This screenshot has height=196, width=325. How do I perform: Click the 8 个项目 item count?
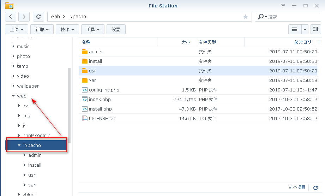click(x=297, y=188)
